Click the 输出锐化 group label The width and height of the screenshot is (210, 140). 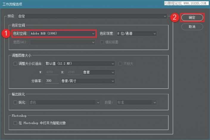pyautogui.click(x=18, y=94)
